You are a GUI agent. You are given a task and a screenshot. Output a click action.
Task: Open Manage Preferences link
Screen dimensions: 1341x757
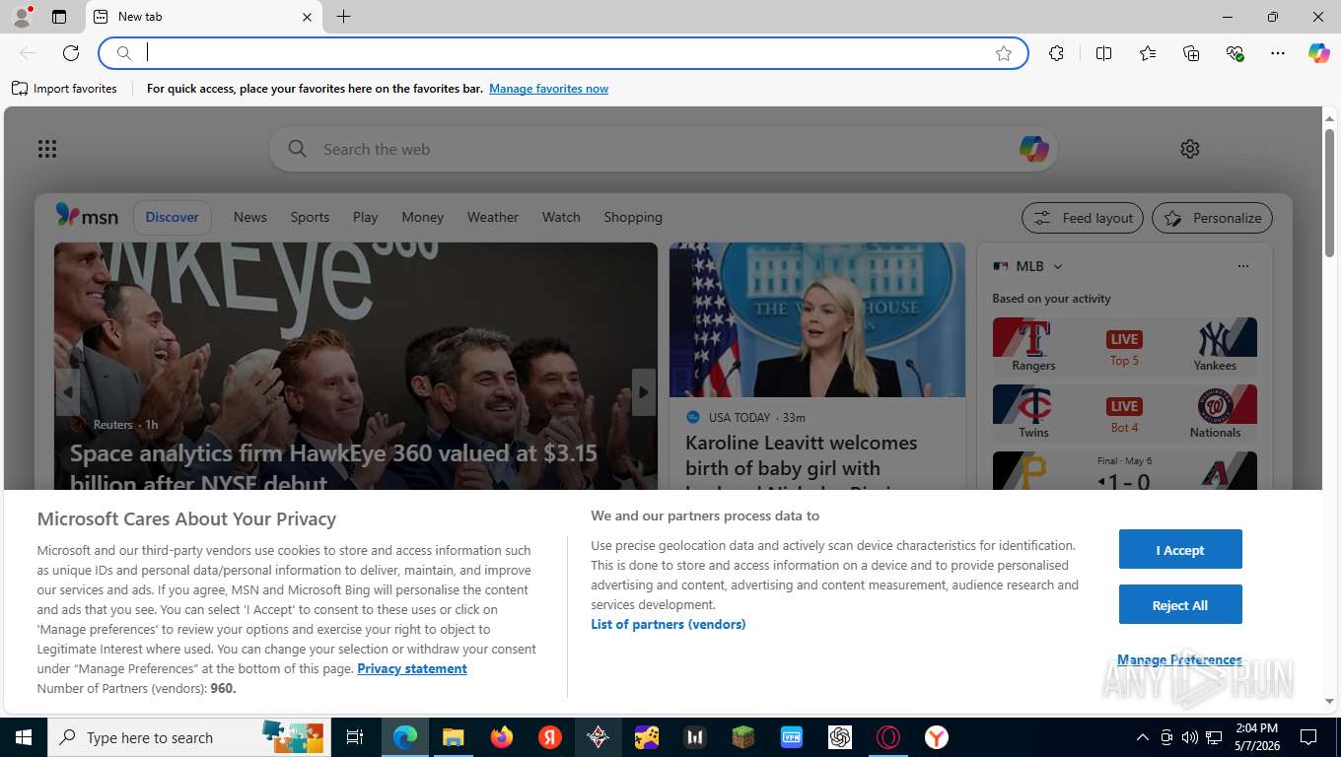[x=1179, y=659]
